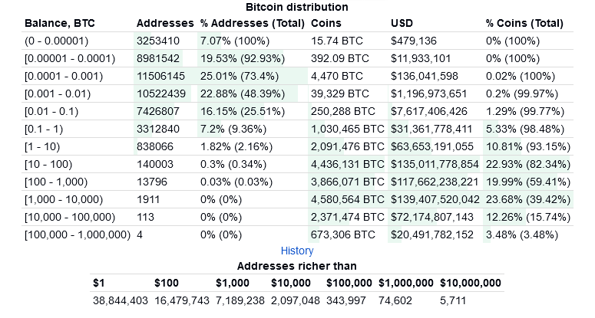Click the Addresses richer than heading
Screen dimensions: 595x318
[x=296, y=266]
